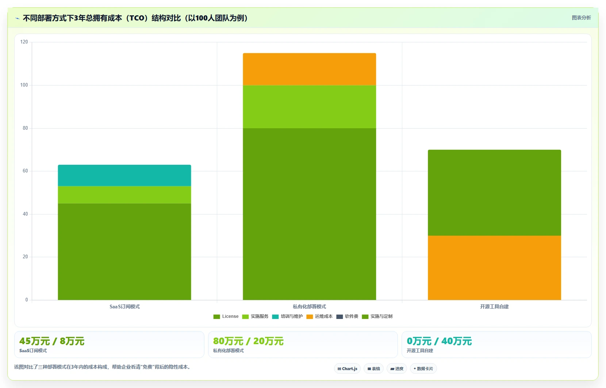Click the 开源工具自建 caption in third card
Screen dimensions: 606x388
[420, 350]
